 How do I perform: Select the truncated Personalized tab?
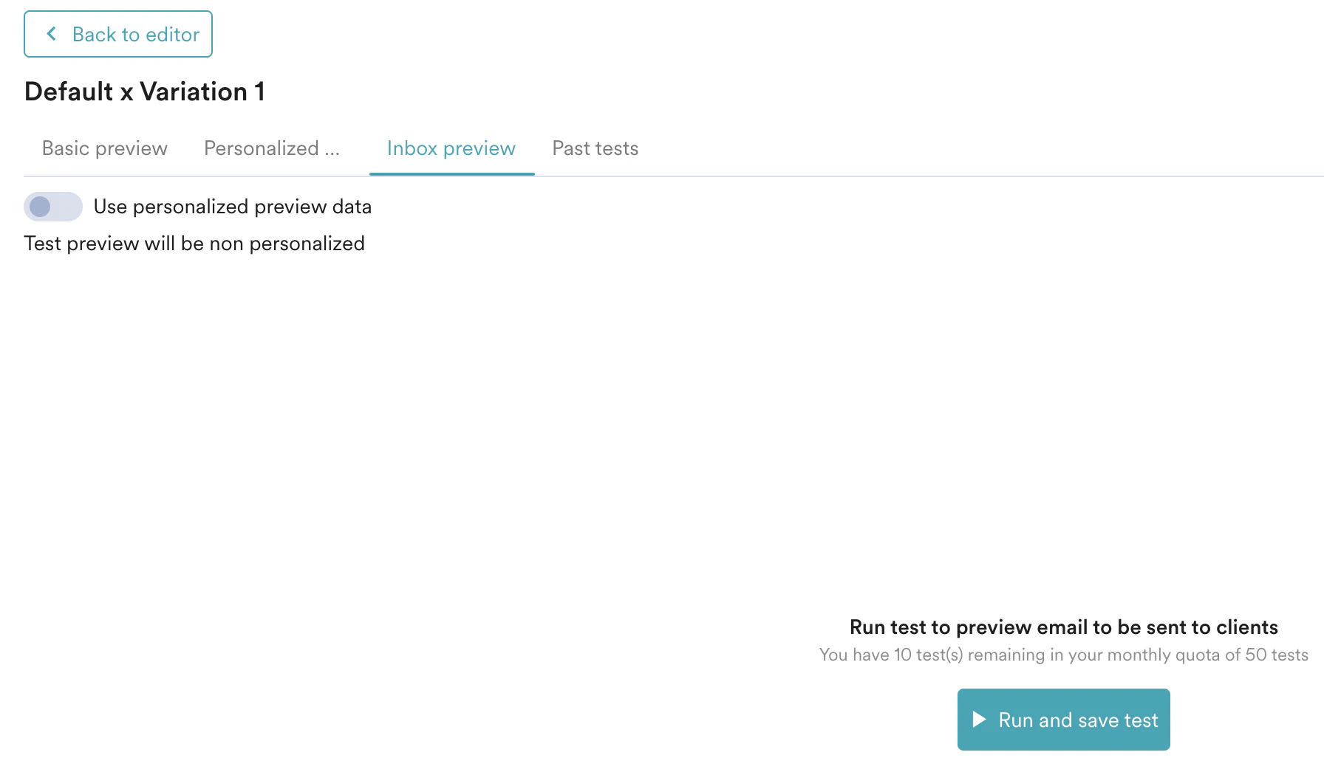pyautogui.click(x=271, y=148)
